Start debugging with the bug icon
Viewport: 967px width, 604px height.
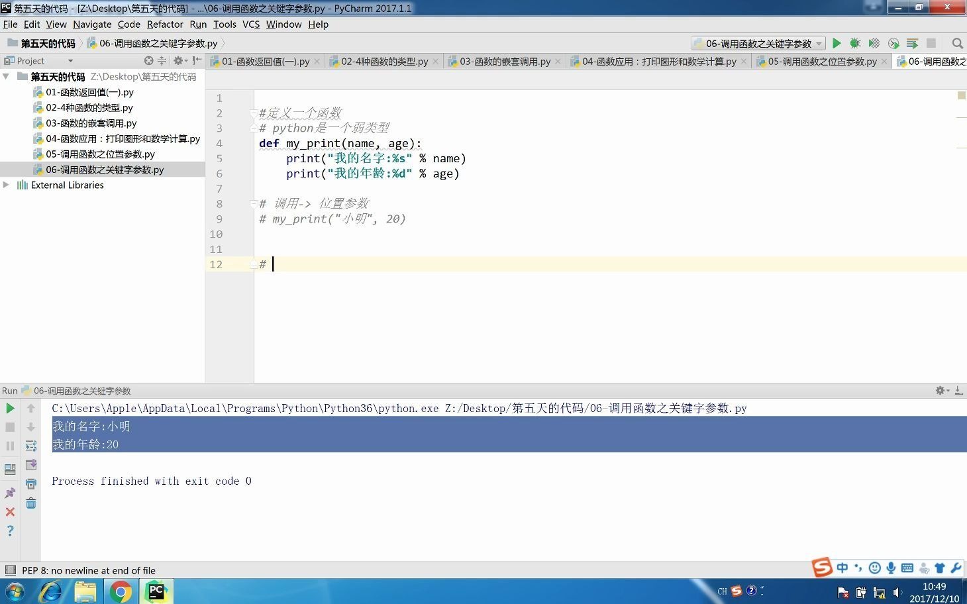pyautogui.click(x=855, y=43)
